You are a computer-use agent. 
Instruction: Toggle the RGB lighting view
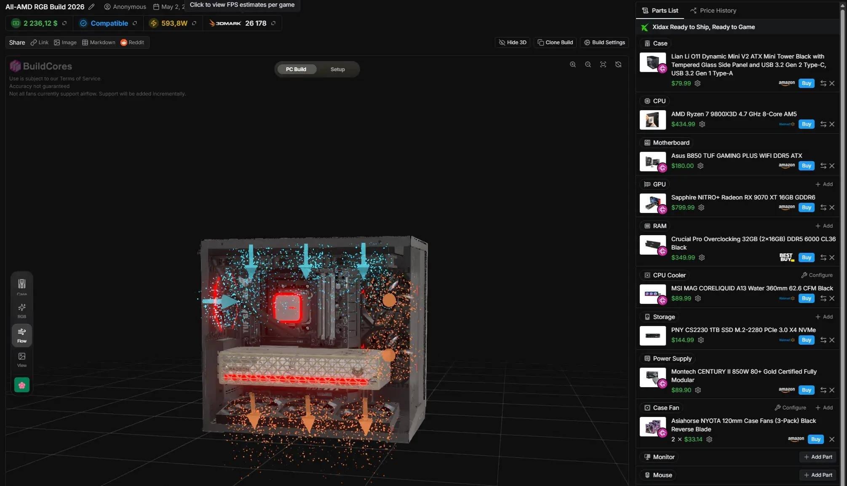(x=22, y=311)
